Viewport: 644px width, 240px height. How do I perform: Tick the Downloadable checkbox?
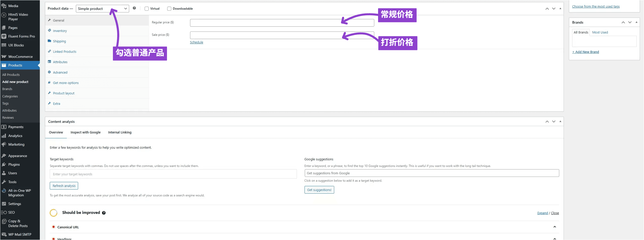(169, 9)
